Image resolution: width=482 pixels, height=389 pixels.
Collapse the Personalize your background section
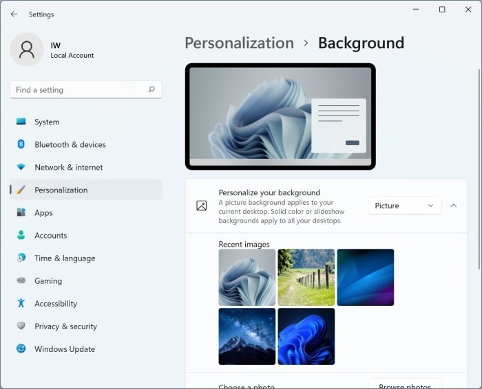pos(453,205)
